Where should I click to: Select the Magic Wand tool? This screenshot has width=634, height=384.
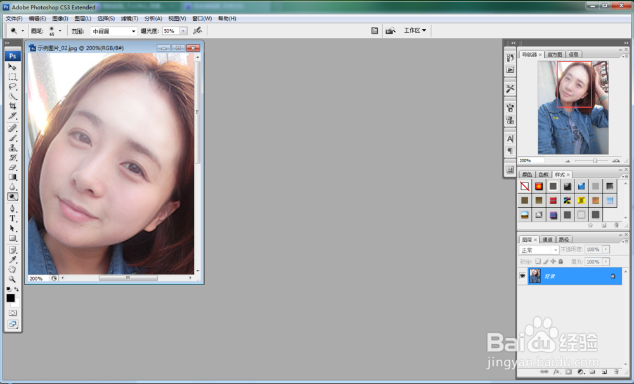pyautogui.click(x=13, y=96)
